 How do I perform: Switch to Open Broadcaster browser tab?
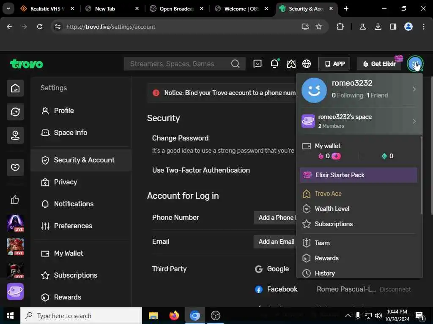coord(177,8)
